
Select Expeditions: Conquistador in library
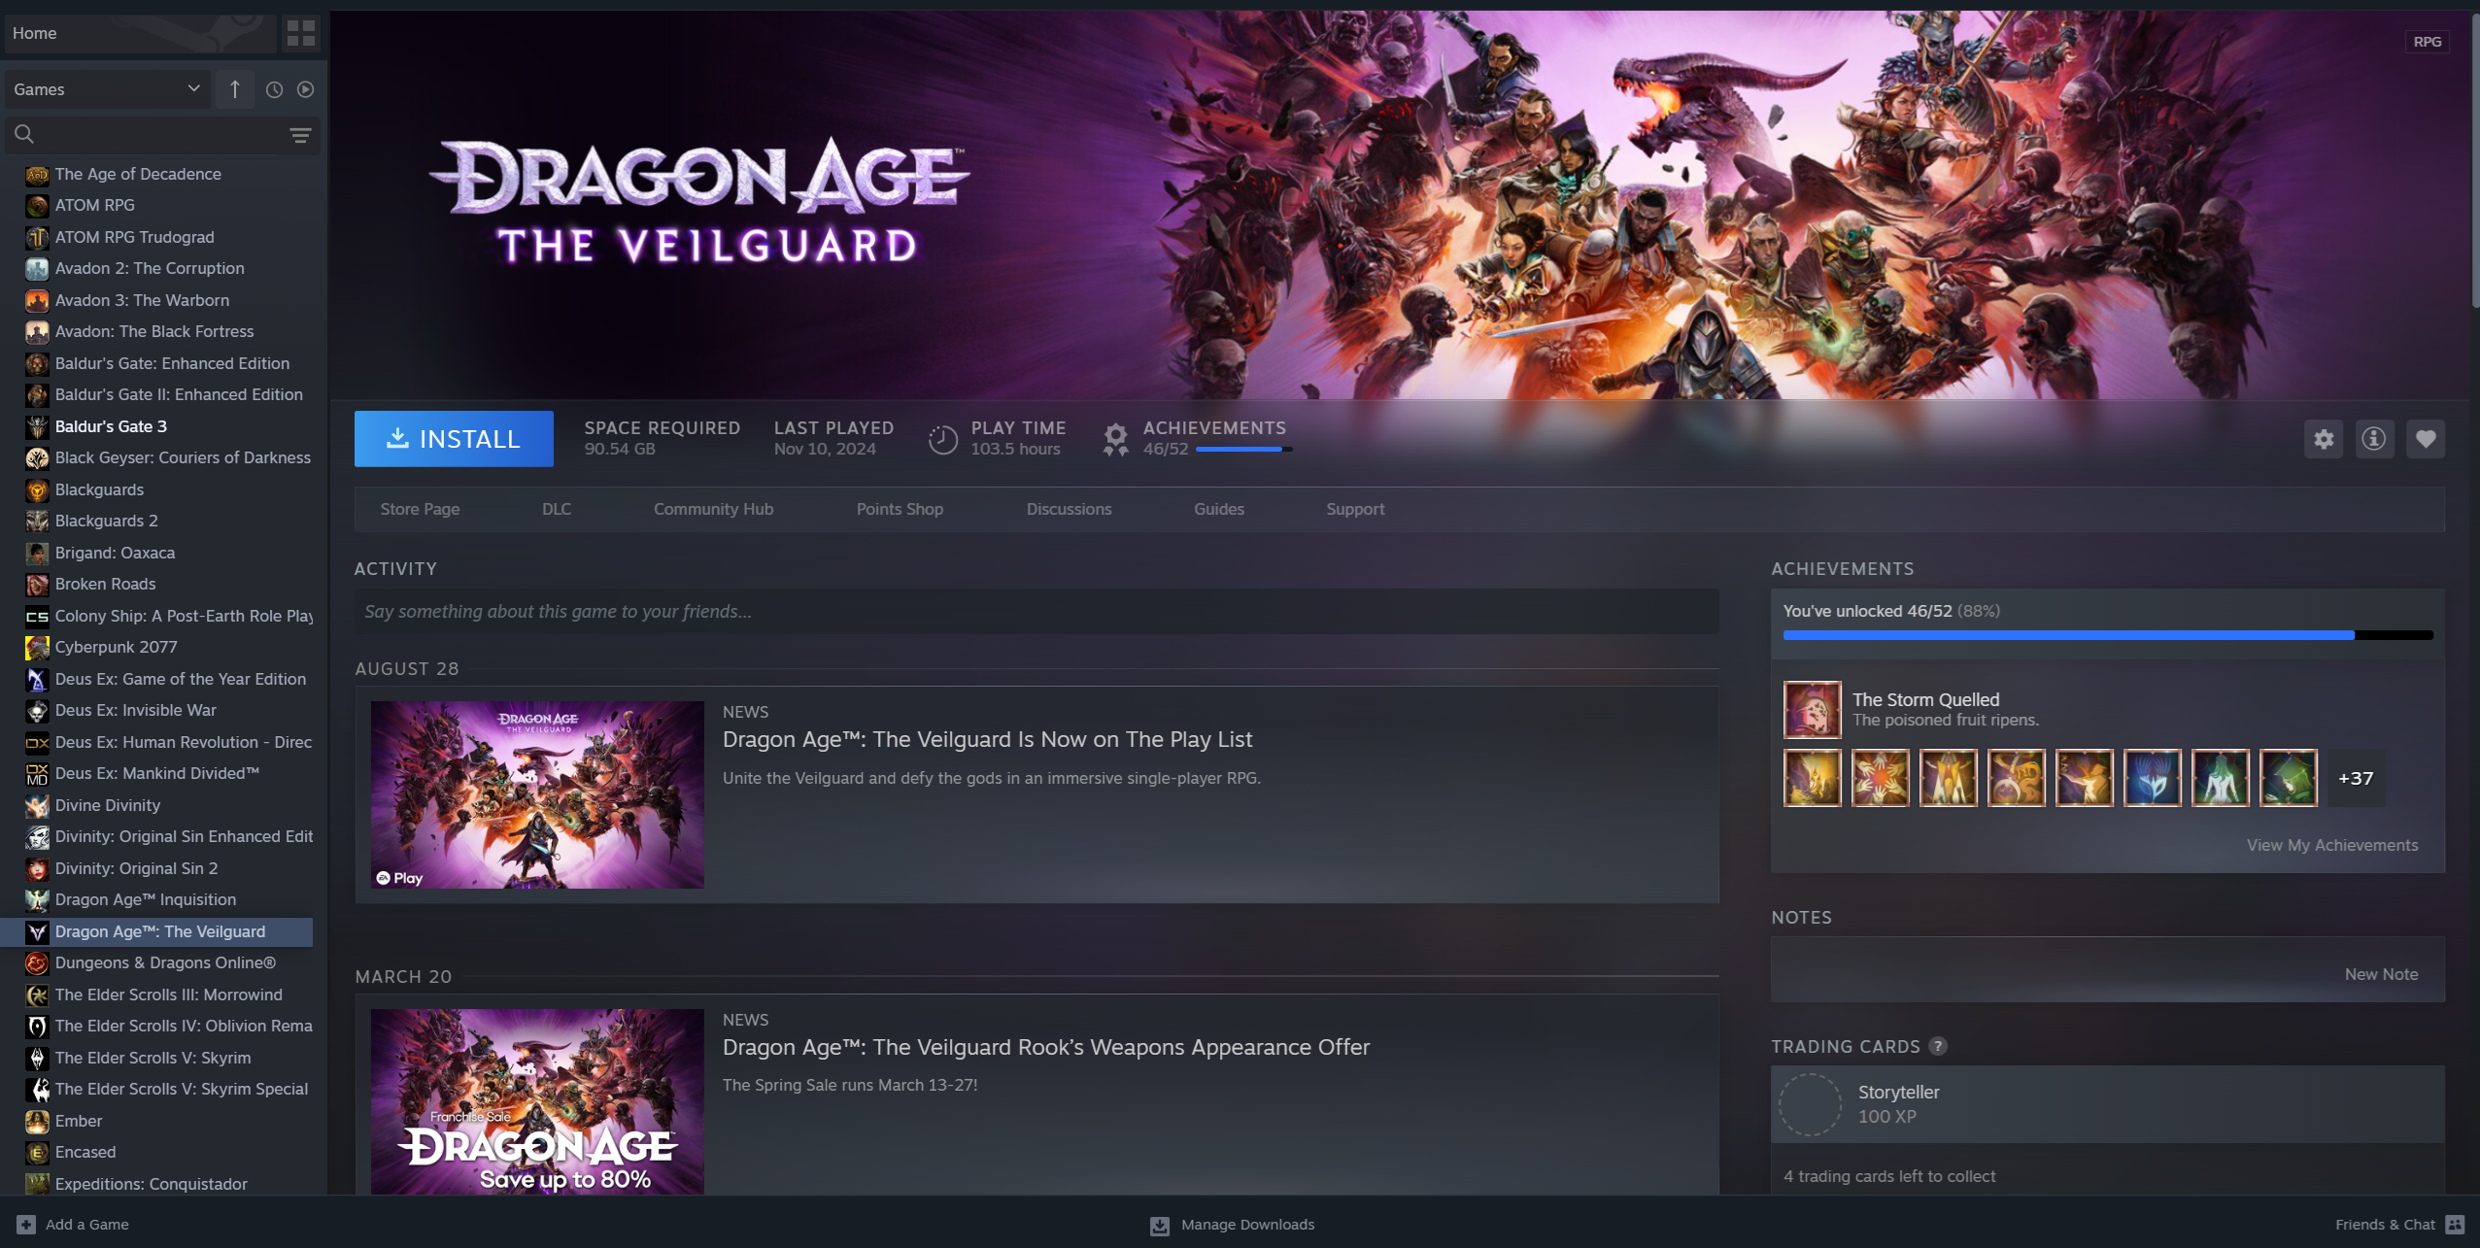[x=158, y=1184]
